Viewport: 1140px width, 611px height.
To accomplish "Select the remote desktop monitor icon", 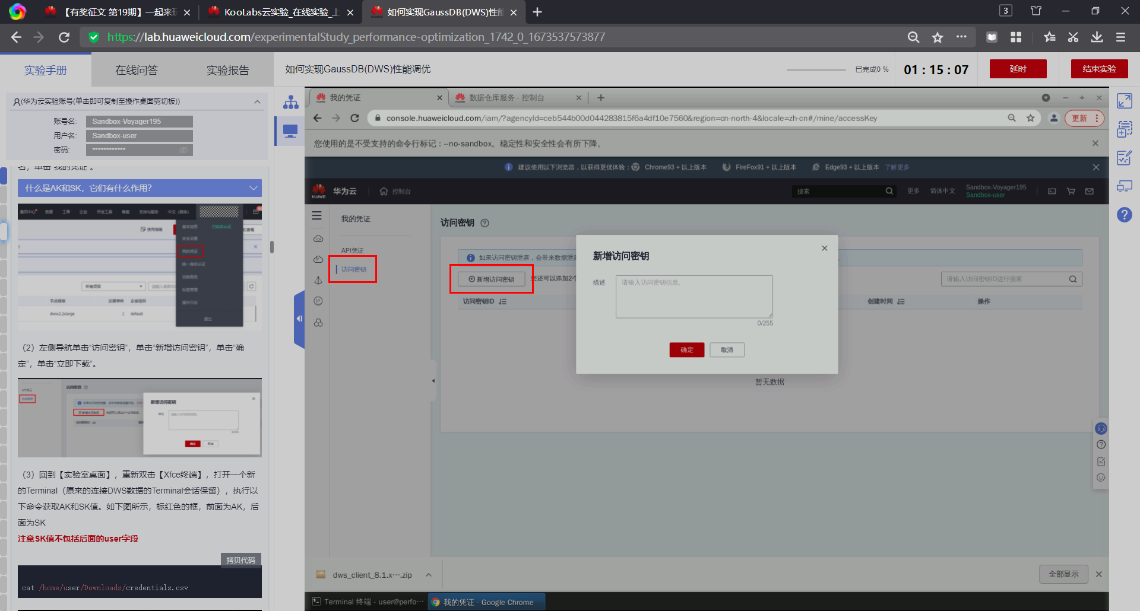I will (290, 131).
